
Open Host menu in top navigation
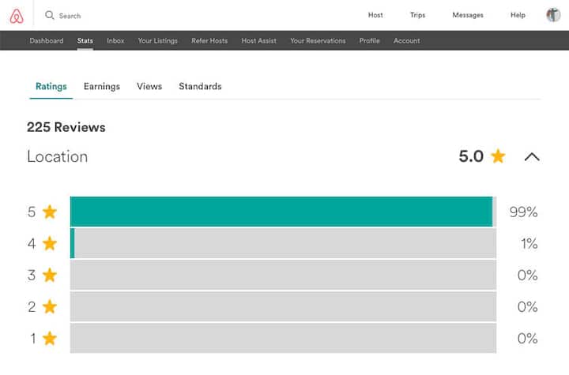(x=375, y=15)
